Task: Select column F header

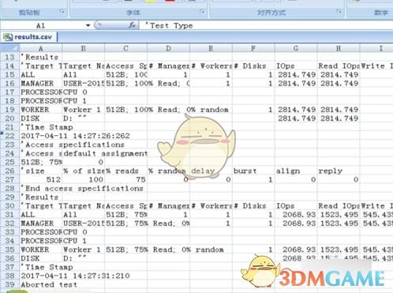Action: point(253,48)
